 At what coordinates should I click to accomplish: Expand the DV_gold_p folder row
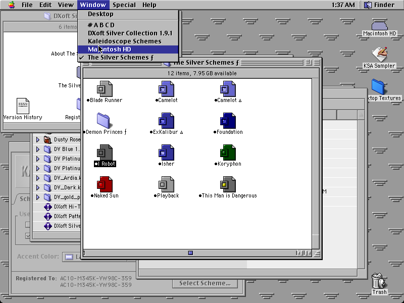[x=37, y=197]
